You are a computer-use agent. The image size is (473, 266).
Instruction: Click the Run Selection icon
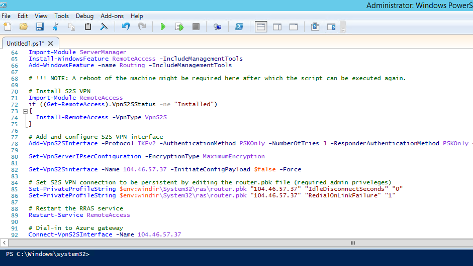coord(179,27)
